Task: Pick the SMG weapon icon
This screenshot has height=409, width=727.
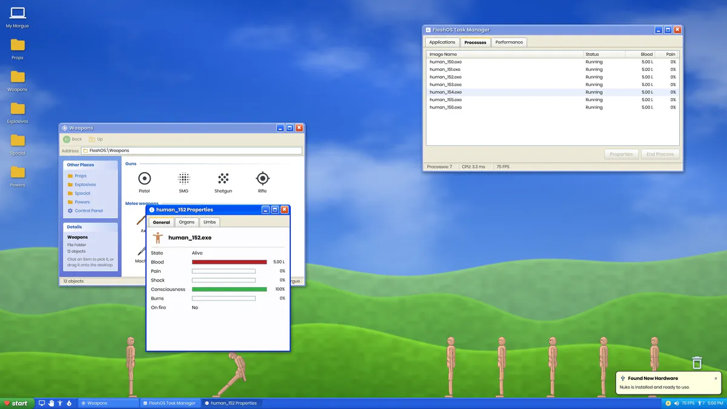Action: pos(184,178)
